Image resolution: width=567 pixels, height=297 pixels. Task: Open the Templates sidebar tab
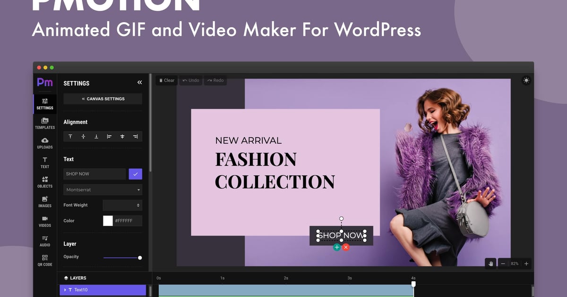[45, 124]
